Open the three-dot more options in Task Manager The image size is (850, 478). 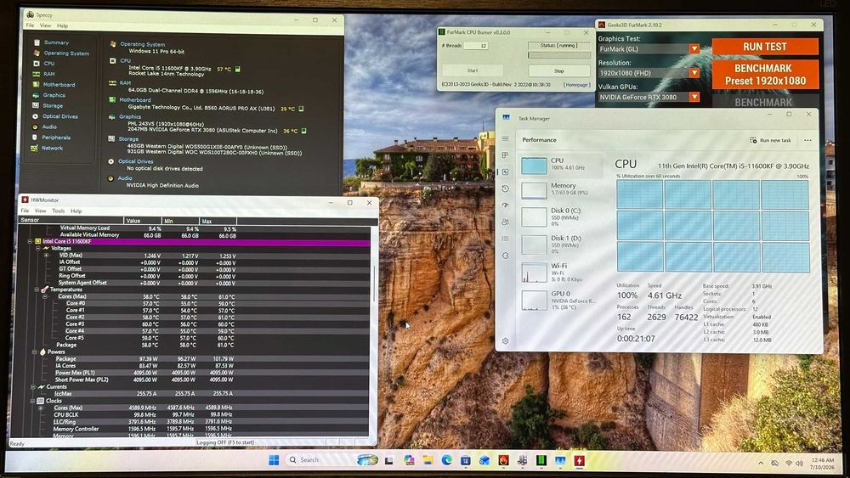pyautogui.click(x=807, y=140)
